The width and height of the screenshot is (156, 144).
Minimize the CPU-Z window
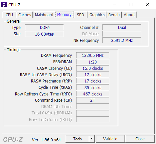coord(114,5)
